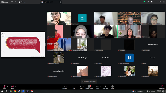The width and height of the screenshot is (166, 93).
Task: Select Euis Maryatul's video tile
Action: 153,32
